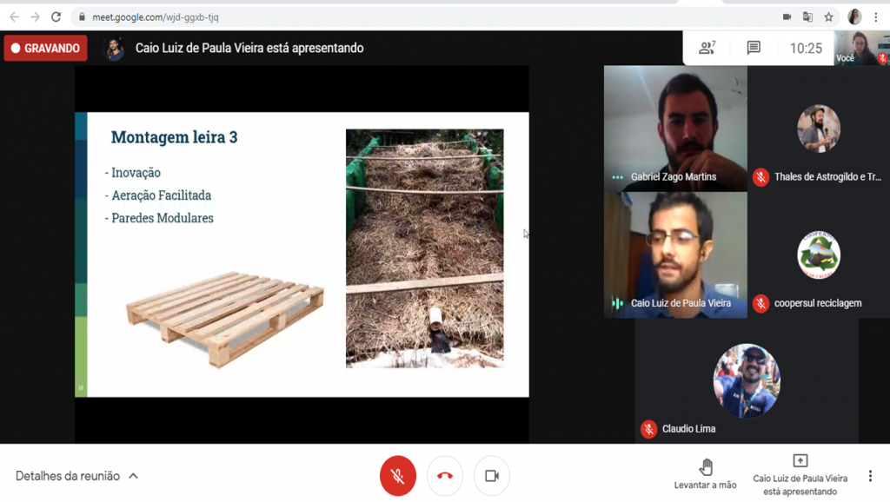The width and height of the screenshot is (890, 502).
Task: Unmute the microphone with the red button
Action: [398, 476]
